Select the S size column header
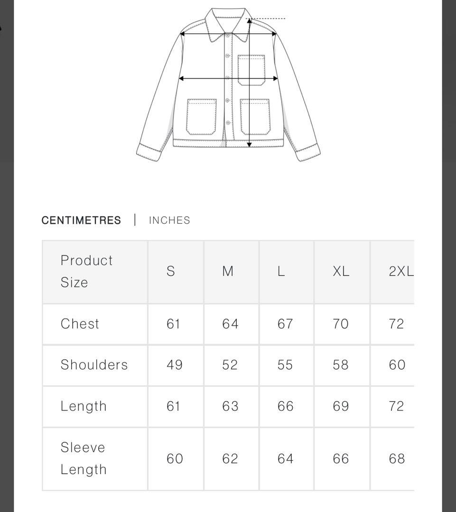Viewport: 456px width, 512px height. coord(171,271)
